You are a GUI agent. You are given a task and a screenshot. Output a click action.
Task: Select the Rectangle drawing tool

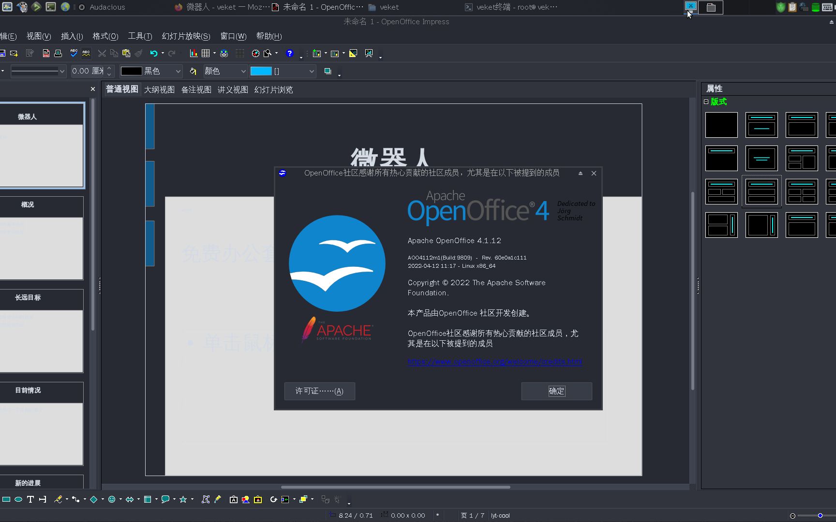click(x=7, y=499)
